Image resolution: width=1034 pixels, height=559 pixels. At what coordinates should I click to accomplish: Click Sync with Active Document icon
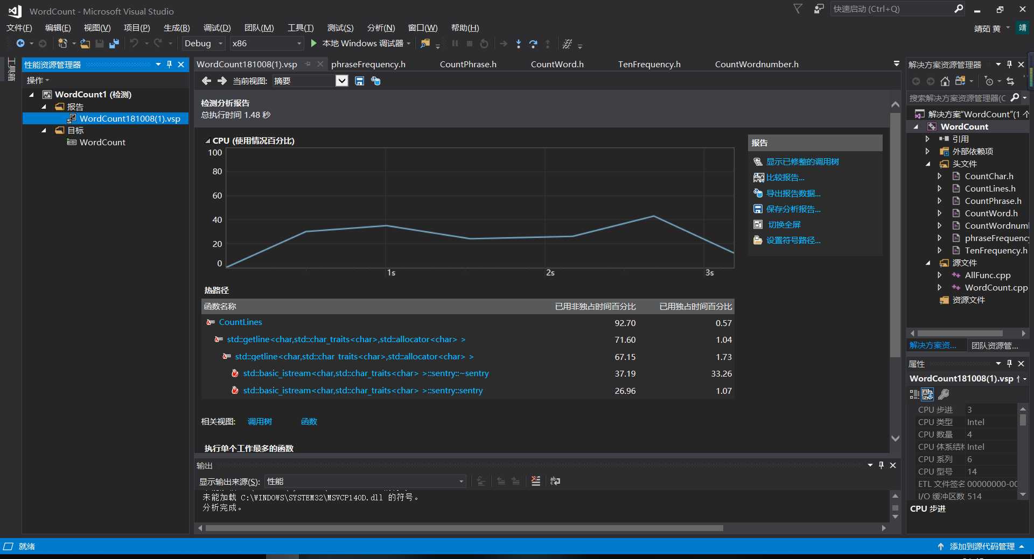pos(1010,81)
